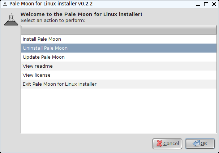Choose Update Pale Moon action
Image resolution: width=219 pixels, height=153 pixels.
coord(119,57)
